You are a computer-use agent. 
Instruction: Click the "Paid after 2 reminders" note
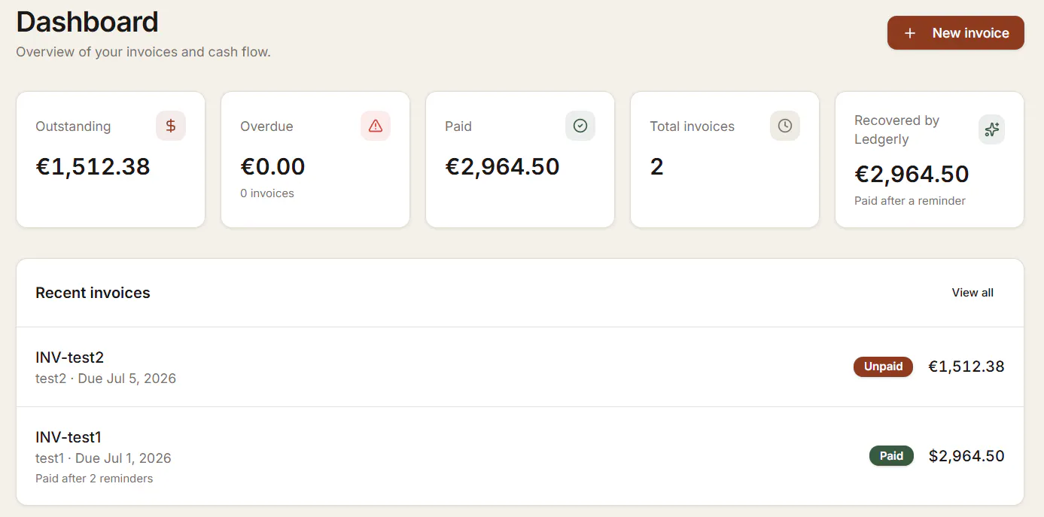94,479
